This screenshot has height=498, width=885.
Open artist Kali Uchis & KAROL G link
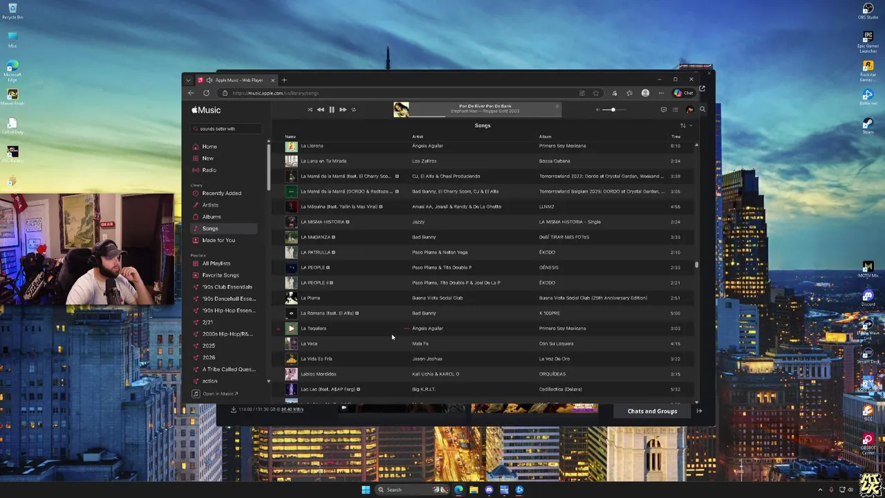[435, 374]
